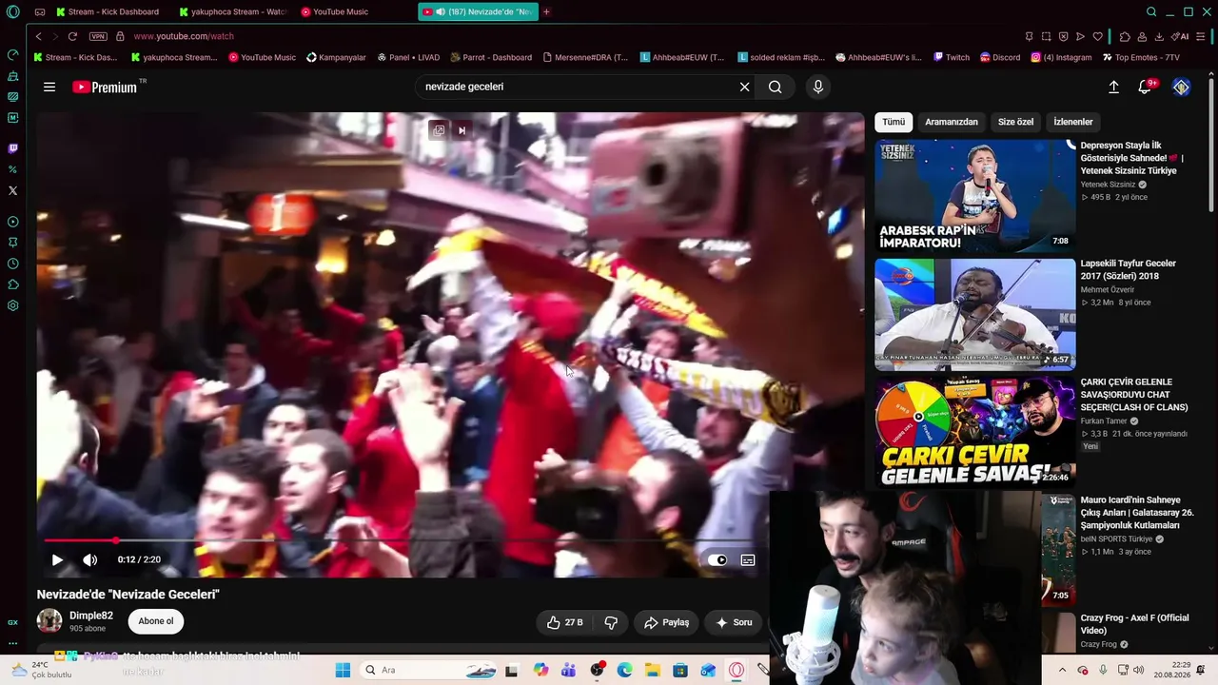Image resolution: width=1218 pixels, height=685 pixels.
Task: Open 'Arabesk Rap'in İmparatoru' video thumbnail
Action: tap(975, 195)
